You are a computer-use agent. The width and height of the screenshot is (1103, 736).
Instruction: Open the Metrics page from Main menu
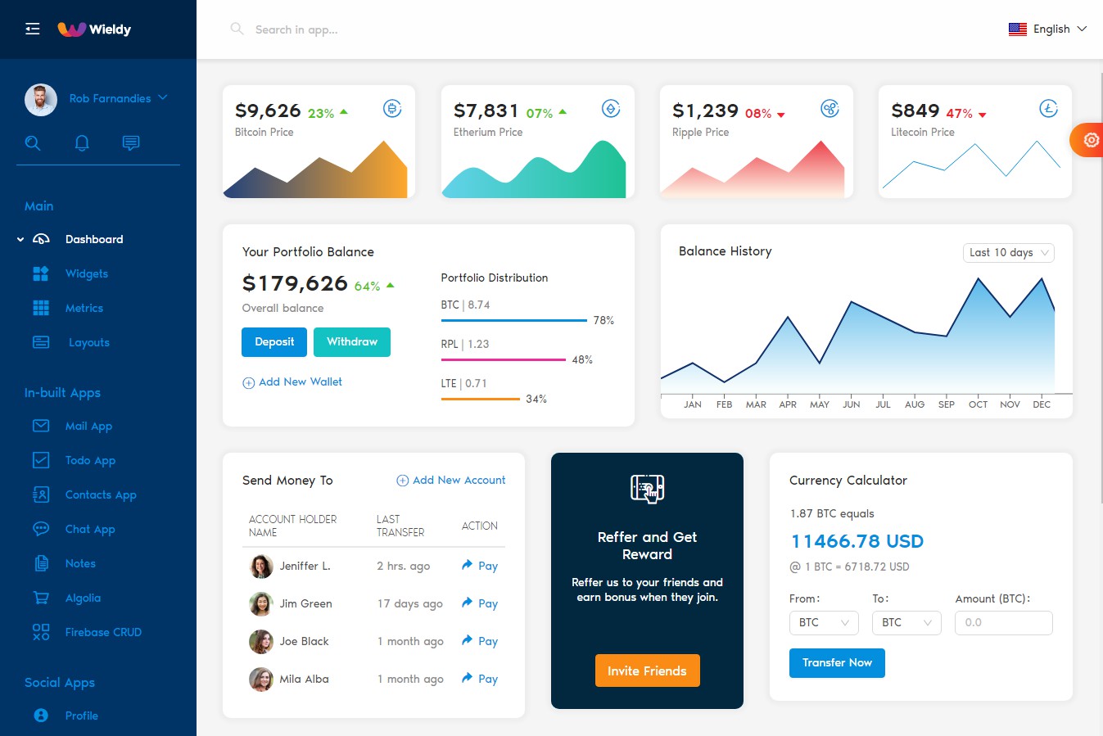84,308
